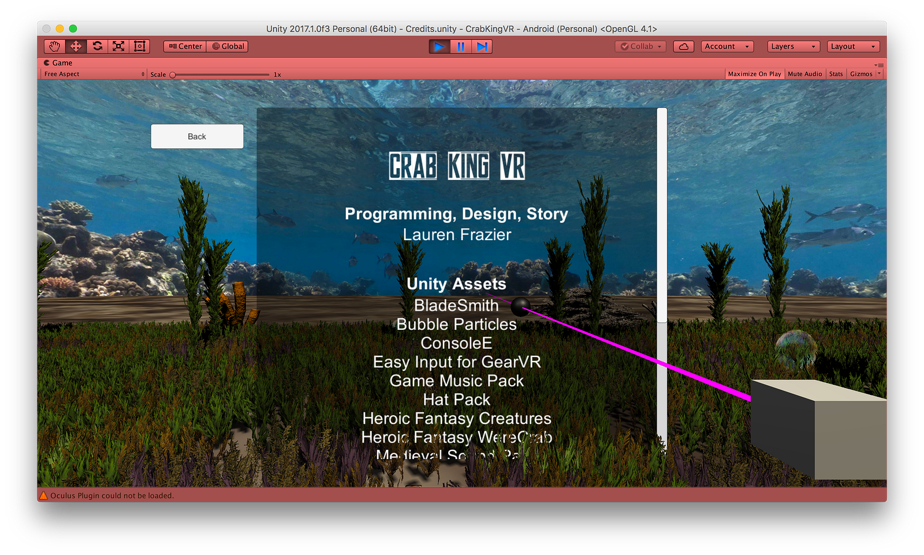This screenshot has height=555, width=924.
Task: Open the Collab dropdown
Action: point(640,46)
